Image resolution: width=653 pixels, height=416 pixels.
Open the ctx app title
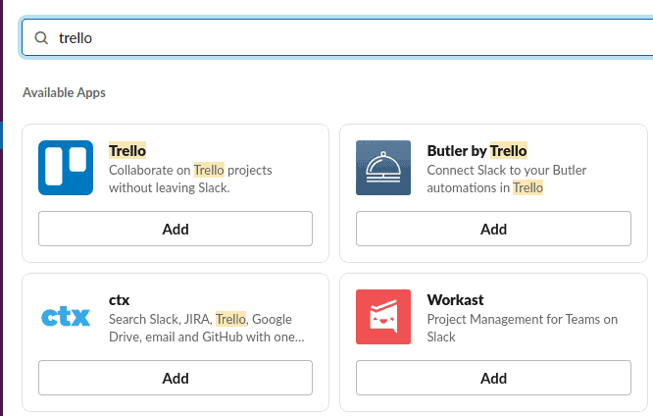[x=119, y=300]
